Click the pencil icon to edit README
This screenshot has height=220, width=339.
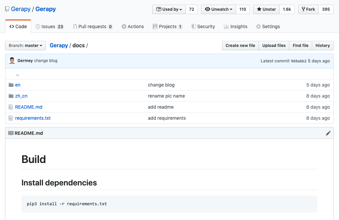[x=328, y=133]
